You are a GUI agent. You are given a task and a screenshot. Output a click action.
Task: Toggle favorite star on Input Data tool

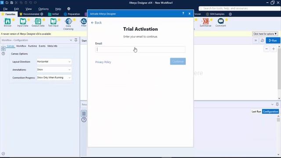pyautogui.click(x=29, y=19)
